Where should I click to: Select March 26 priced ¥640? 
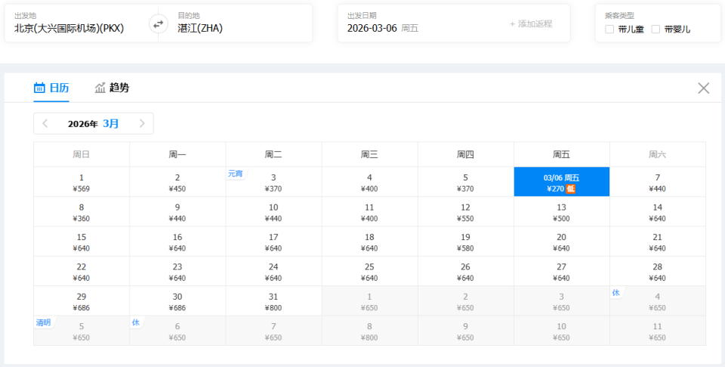point(466,271)
